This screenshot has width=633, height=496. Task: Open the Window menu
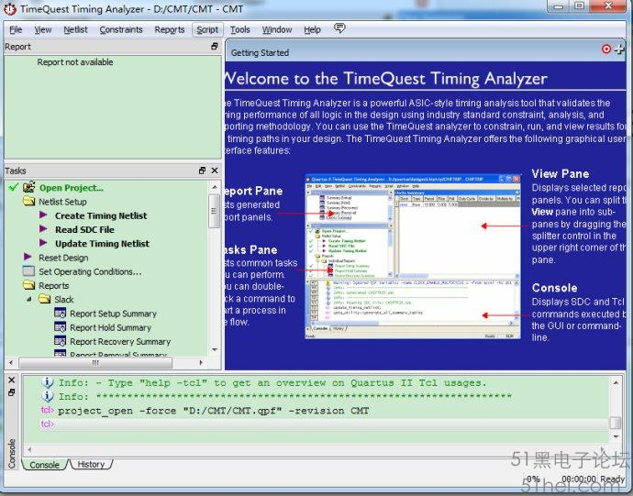click(x=277, y=30)
